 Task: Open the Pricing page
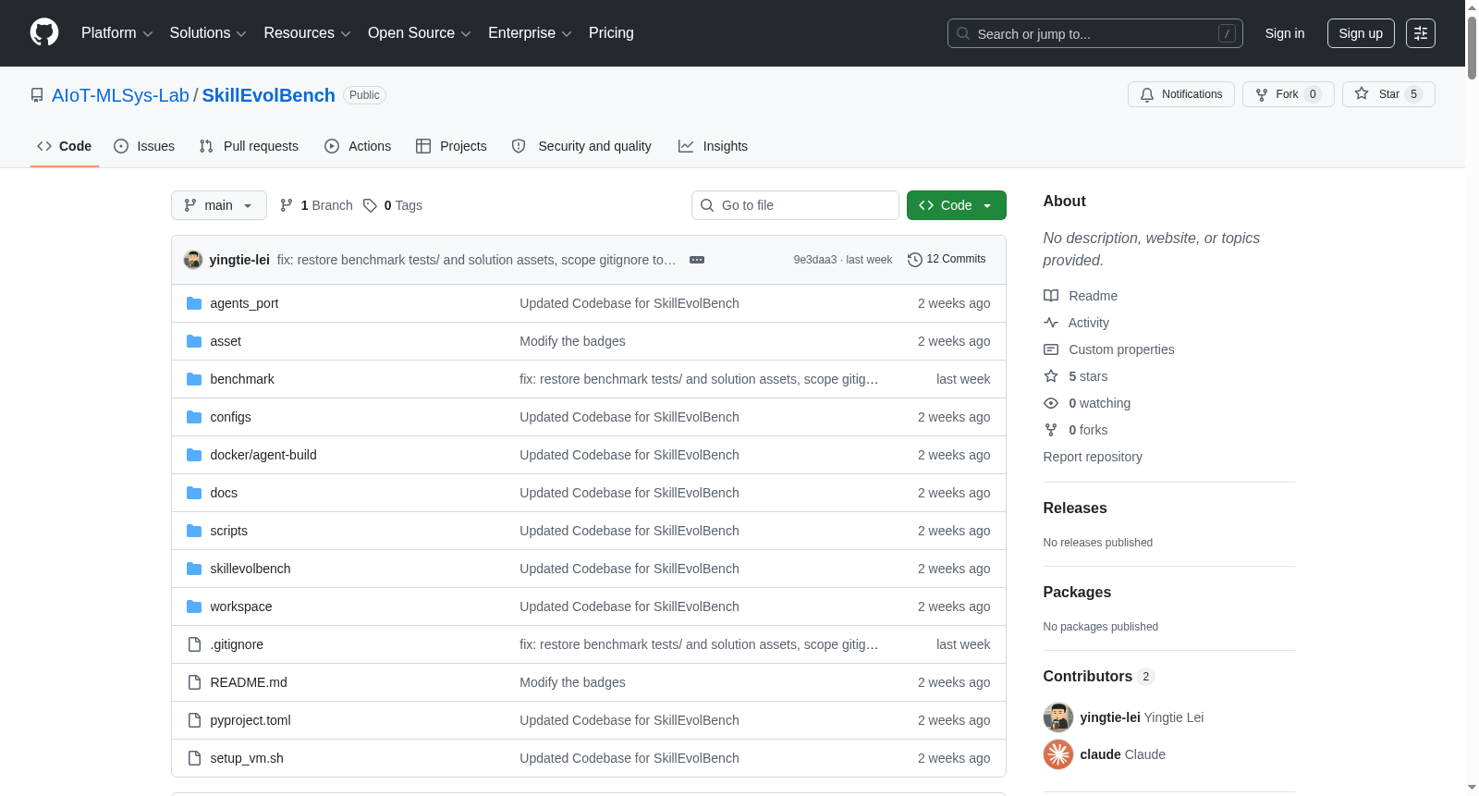tap(611, 33)
